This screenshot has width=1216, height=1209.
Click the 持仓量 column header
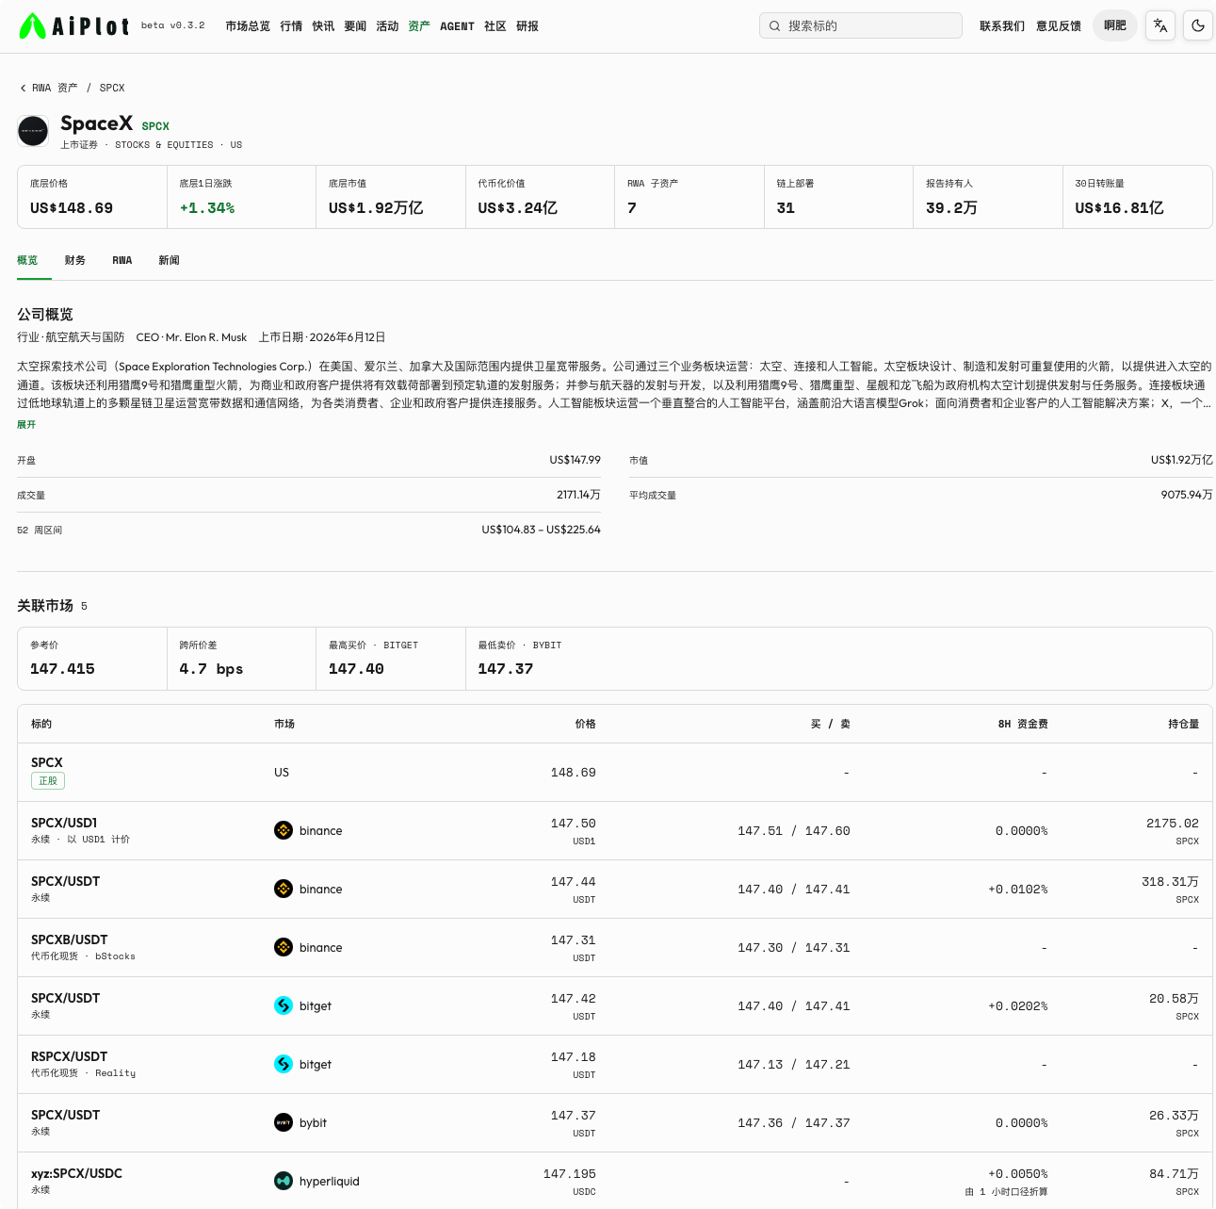1183,724
